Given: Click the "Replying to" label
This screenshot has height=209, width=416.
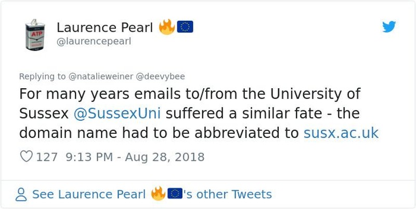Looking at the screenshot, I should (42, 76).
